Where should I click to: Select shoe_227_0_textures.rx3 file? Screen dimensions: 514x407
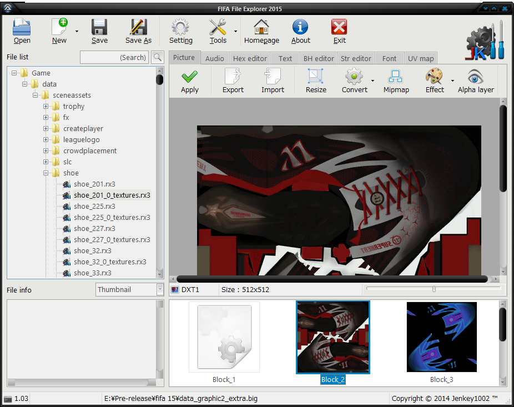pyautogui.click(x=112, y=240)
